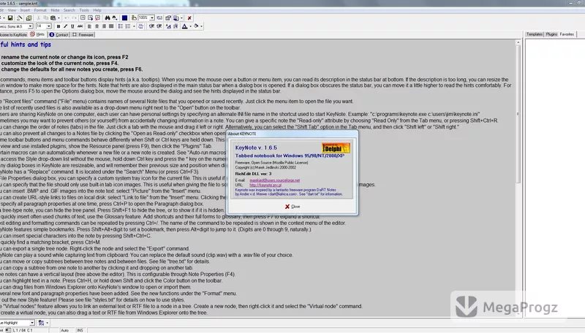Toggle numbered list formatting

[x=128, y=26]
